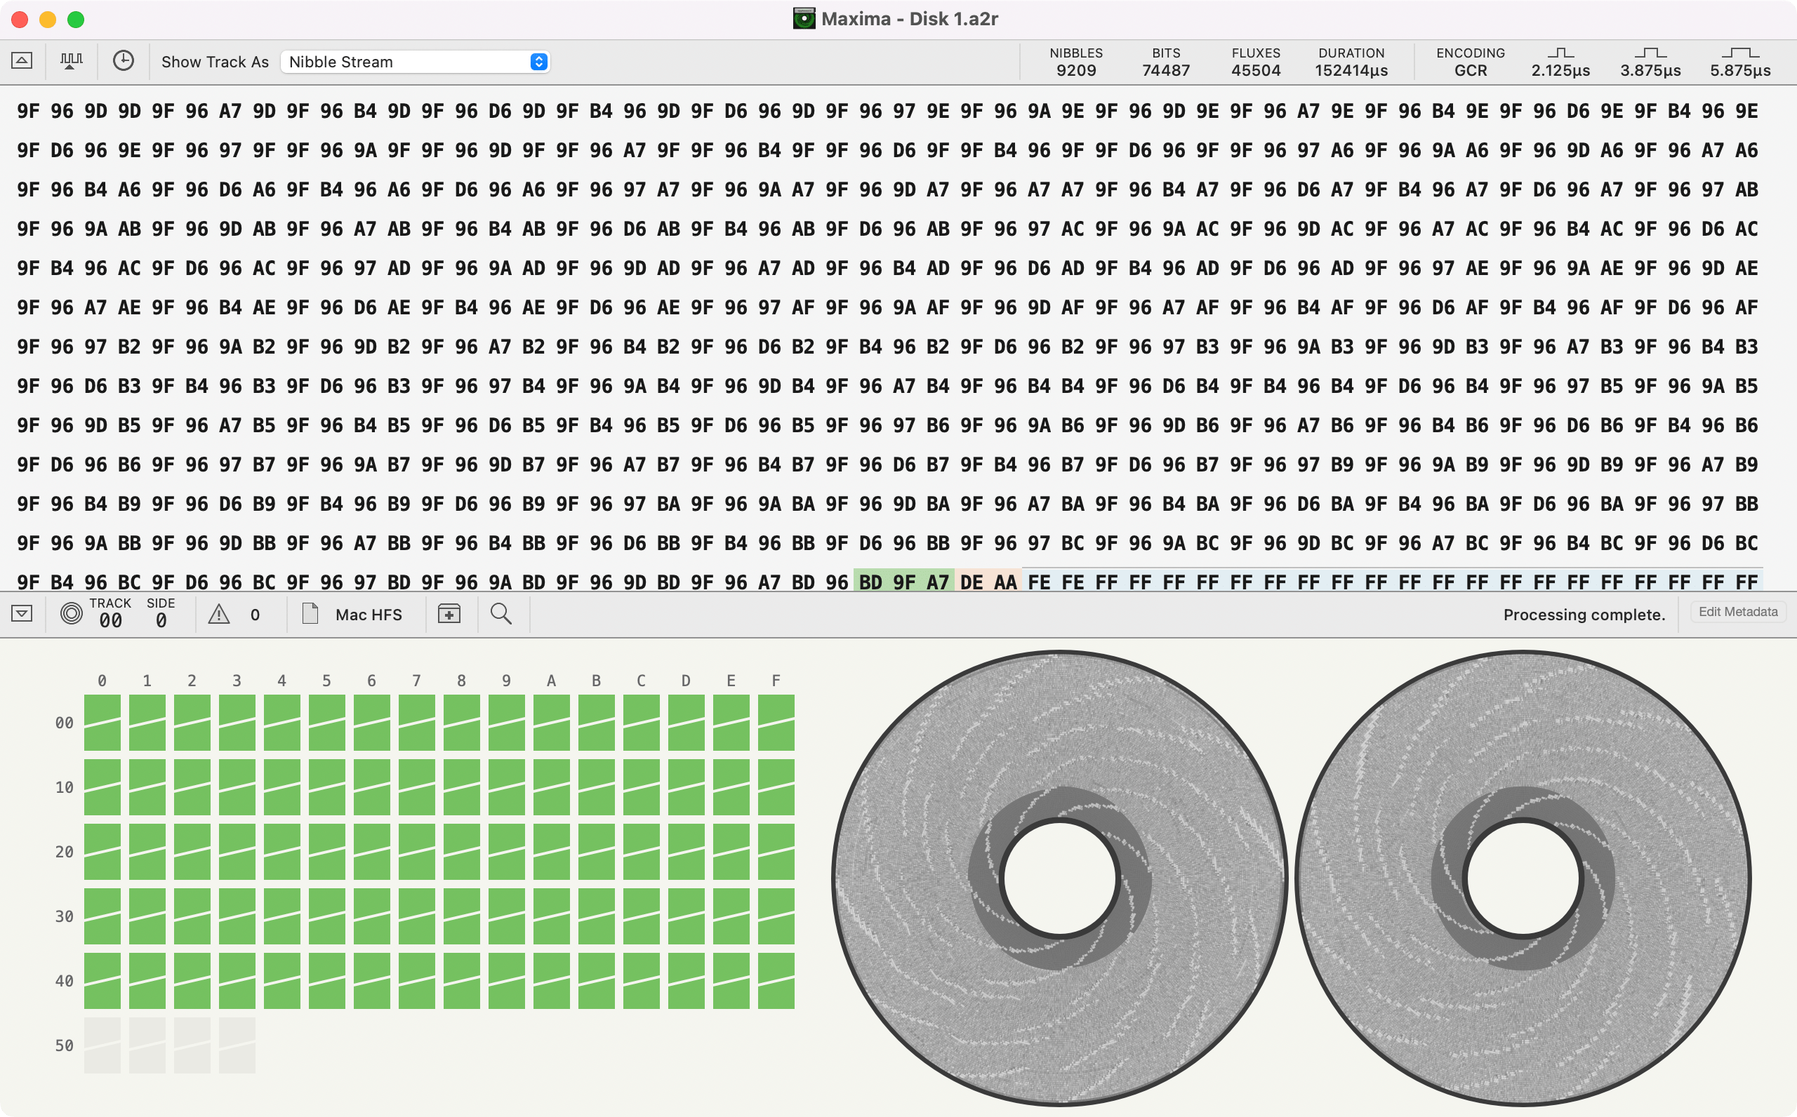Click the NIBBLES 9209 status field
This screenshot has height=1117, width=1797.
coord(1077,61)
